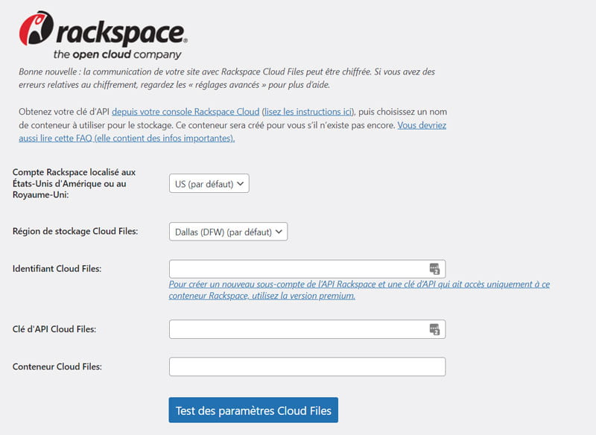Click password manager icon in Clé d'API field
596x435 pixels.
pos(434,329)
